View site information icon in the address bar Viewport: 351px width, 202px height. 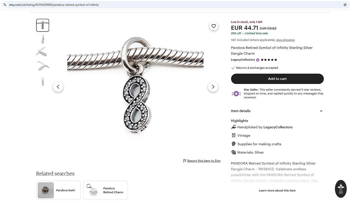[5, 5]
